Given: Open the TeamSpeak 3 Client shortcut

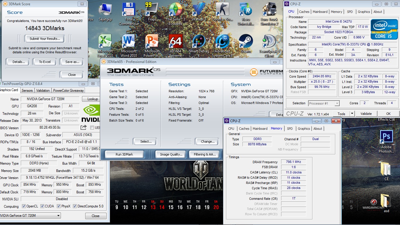Looking at the screenshot, I should [269, 45].
